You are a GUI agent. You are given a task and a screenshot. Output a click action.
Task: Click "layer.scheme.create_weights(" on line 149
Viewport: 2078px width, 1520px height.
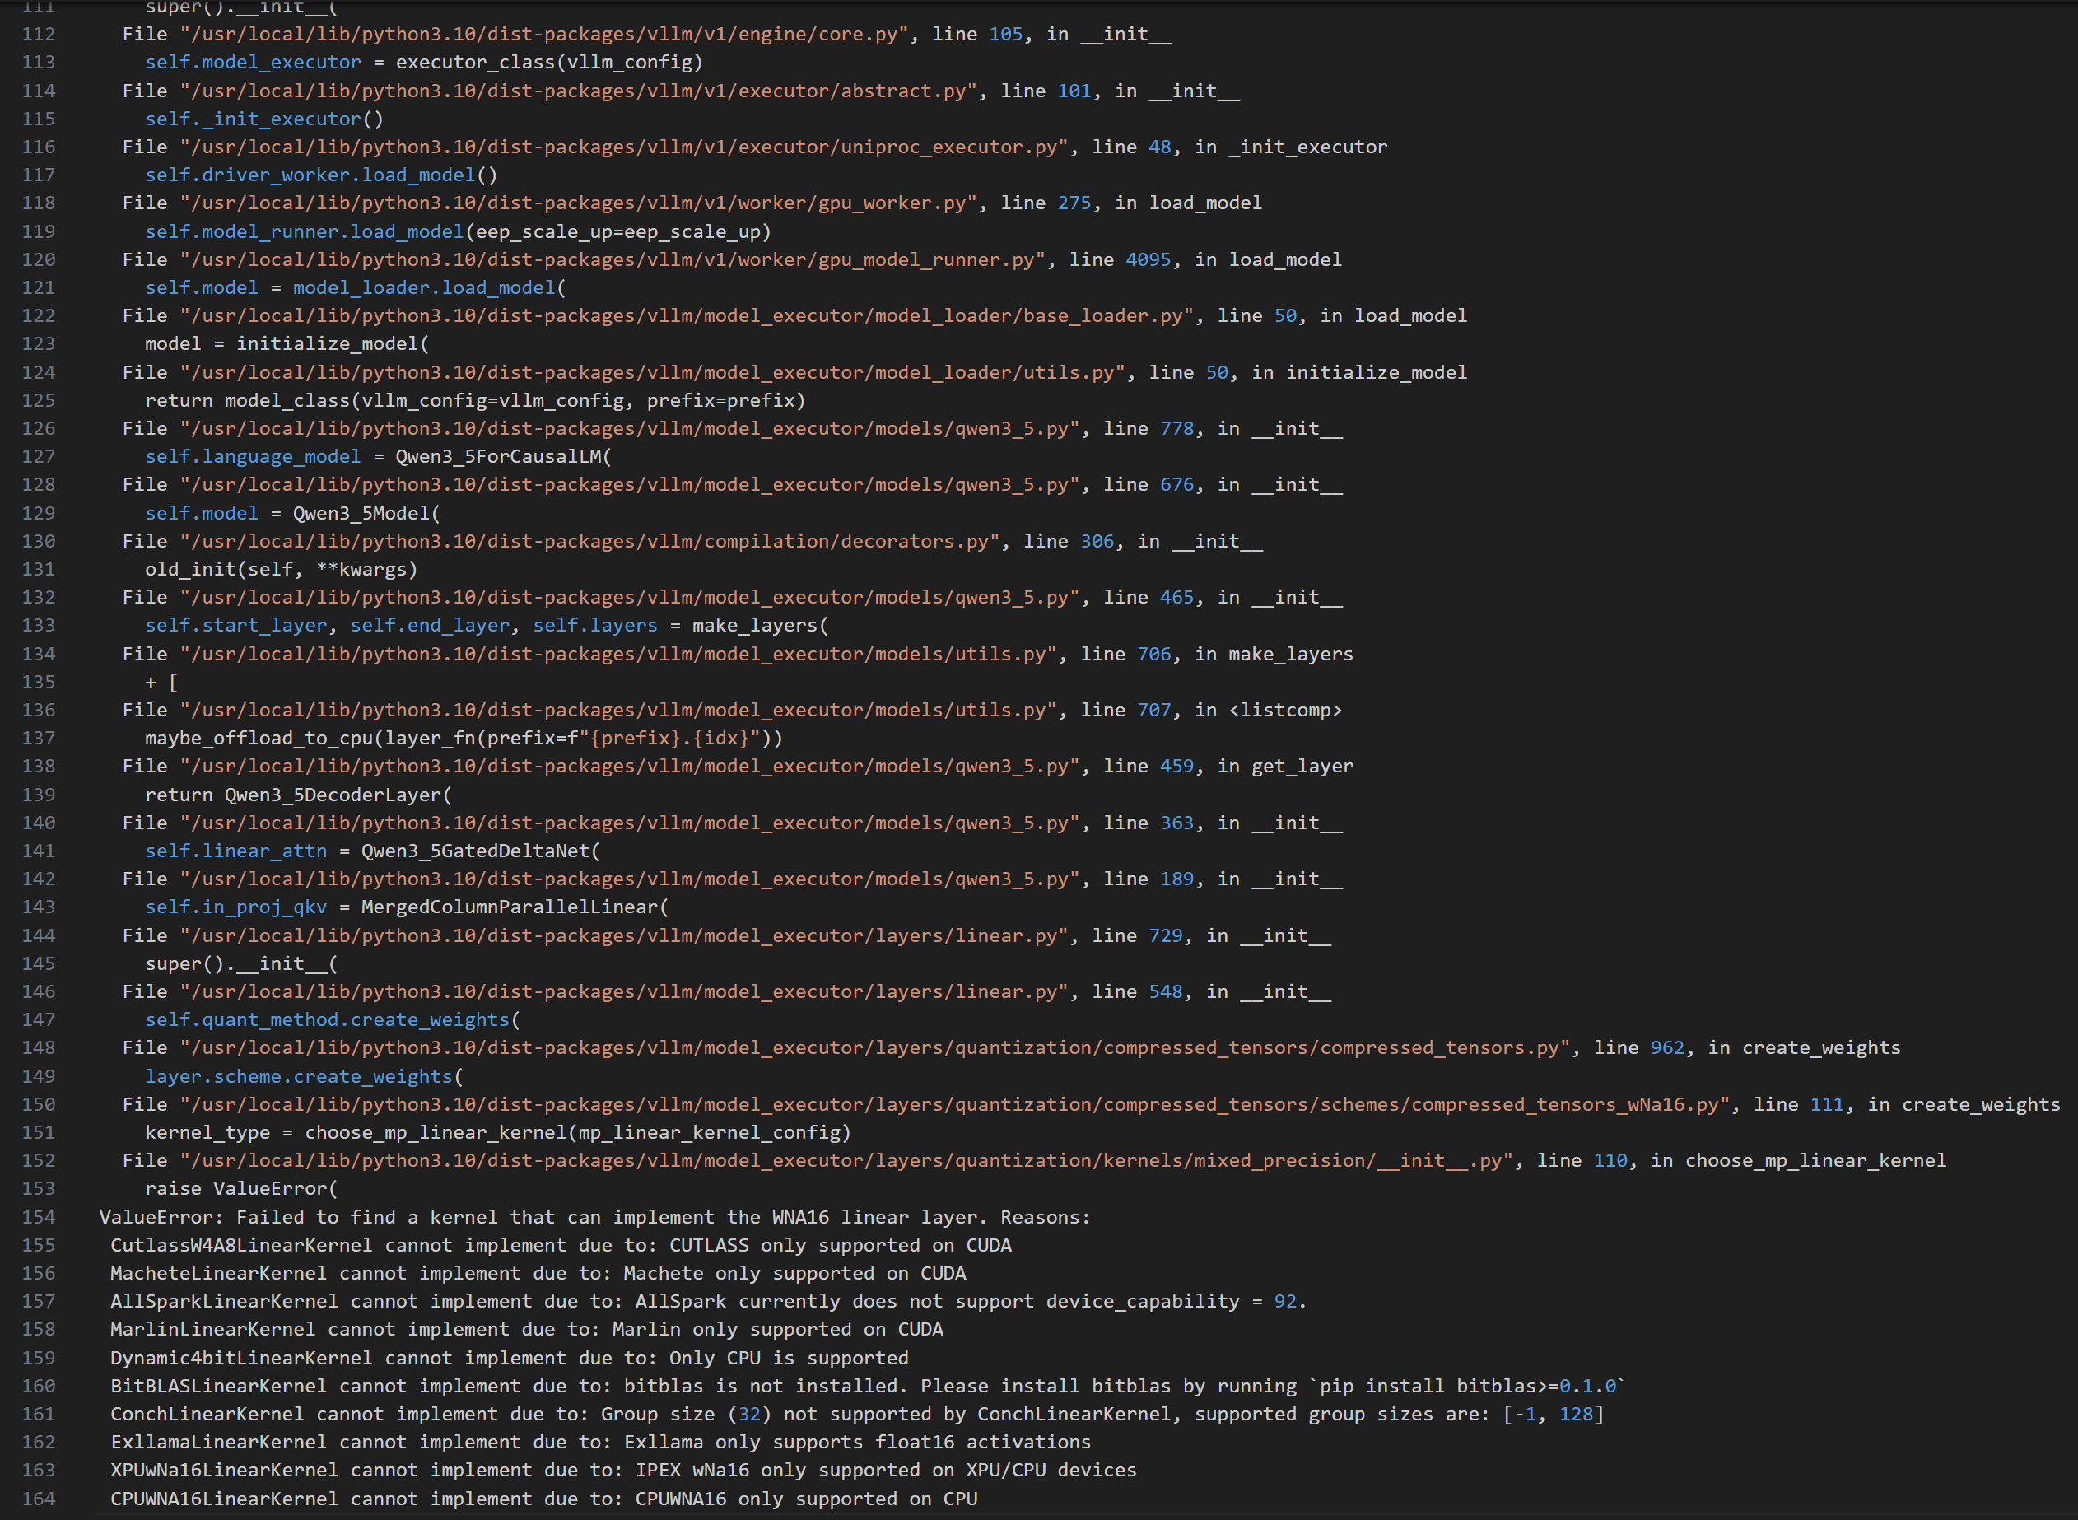304,1076
